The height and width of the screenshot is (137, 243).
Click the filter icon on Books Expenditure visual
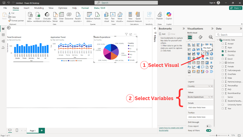pos(126,34)
